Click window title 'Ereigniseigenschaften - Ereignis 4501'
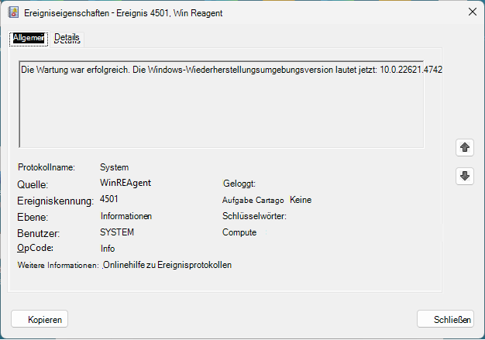This screenshot has height=340, width=485. (96, 13)
